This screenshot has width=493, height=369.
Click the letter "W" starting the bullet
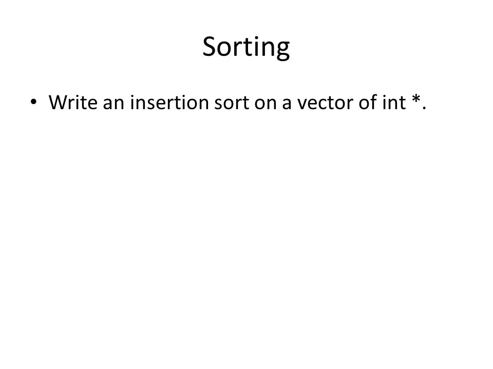[x=59, y=102]
